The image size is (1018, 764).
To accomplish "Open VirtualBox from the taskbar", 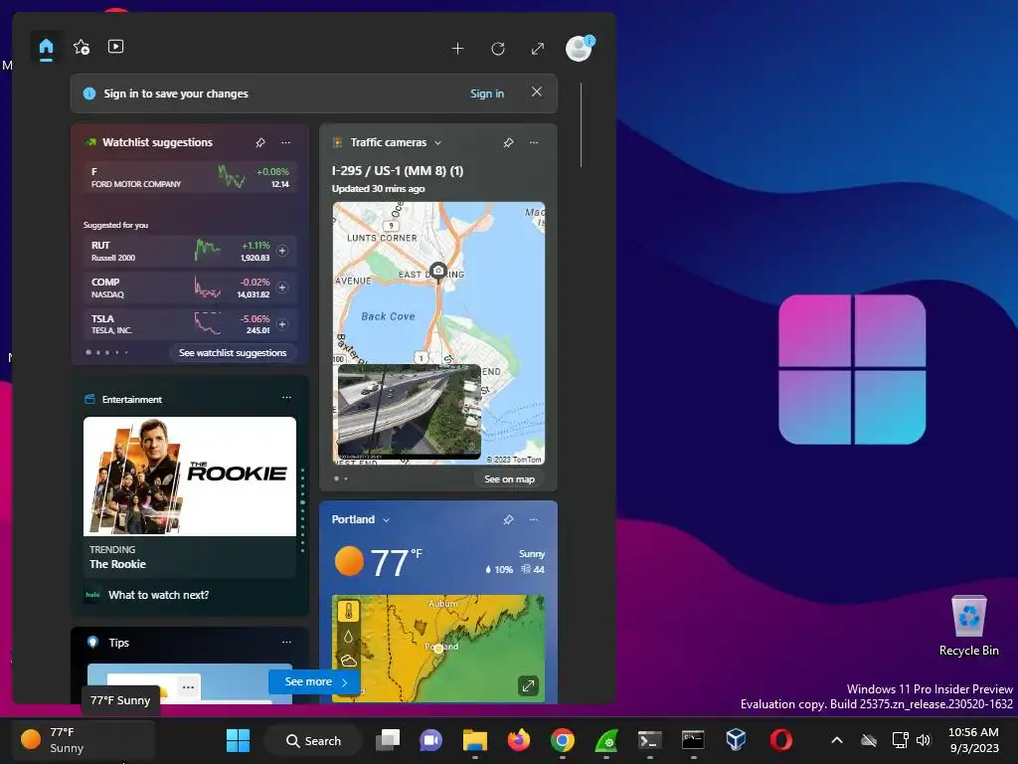I will [737, 740].
